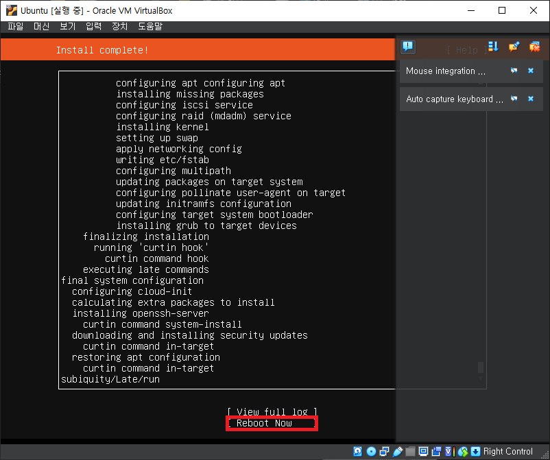Click the installer log scrollbar thumb
Screen dimensions: 550x460
pyautogui.click(x=481, y=367)
